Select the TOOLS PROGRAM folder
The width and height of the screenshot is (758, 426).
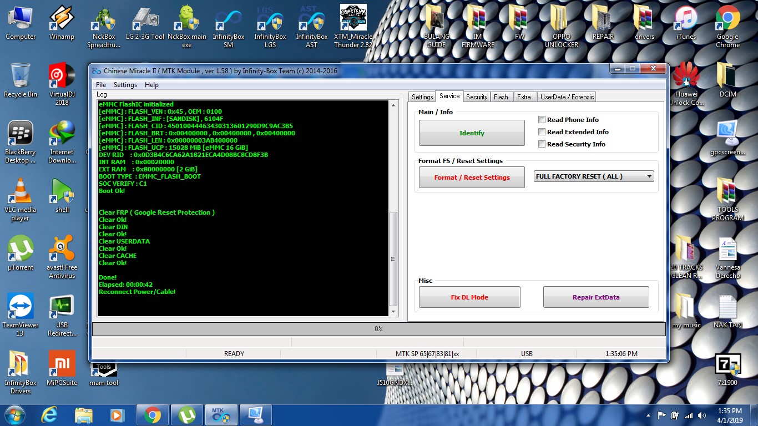(x=727, y=200)
